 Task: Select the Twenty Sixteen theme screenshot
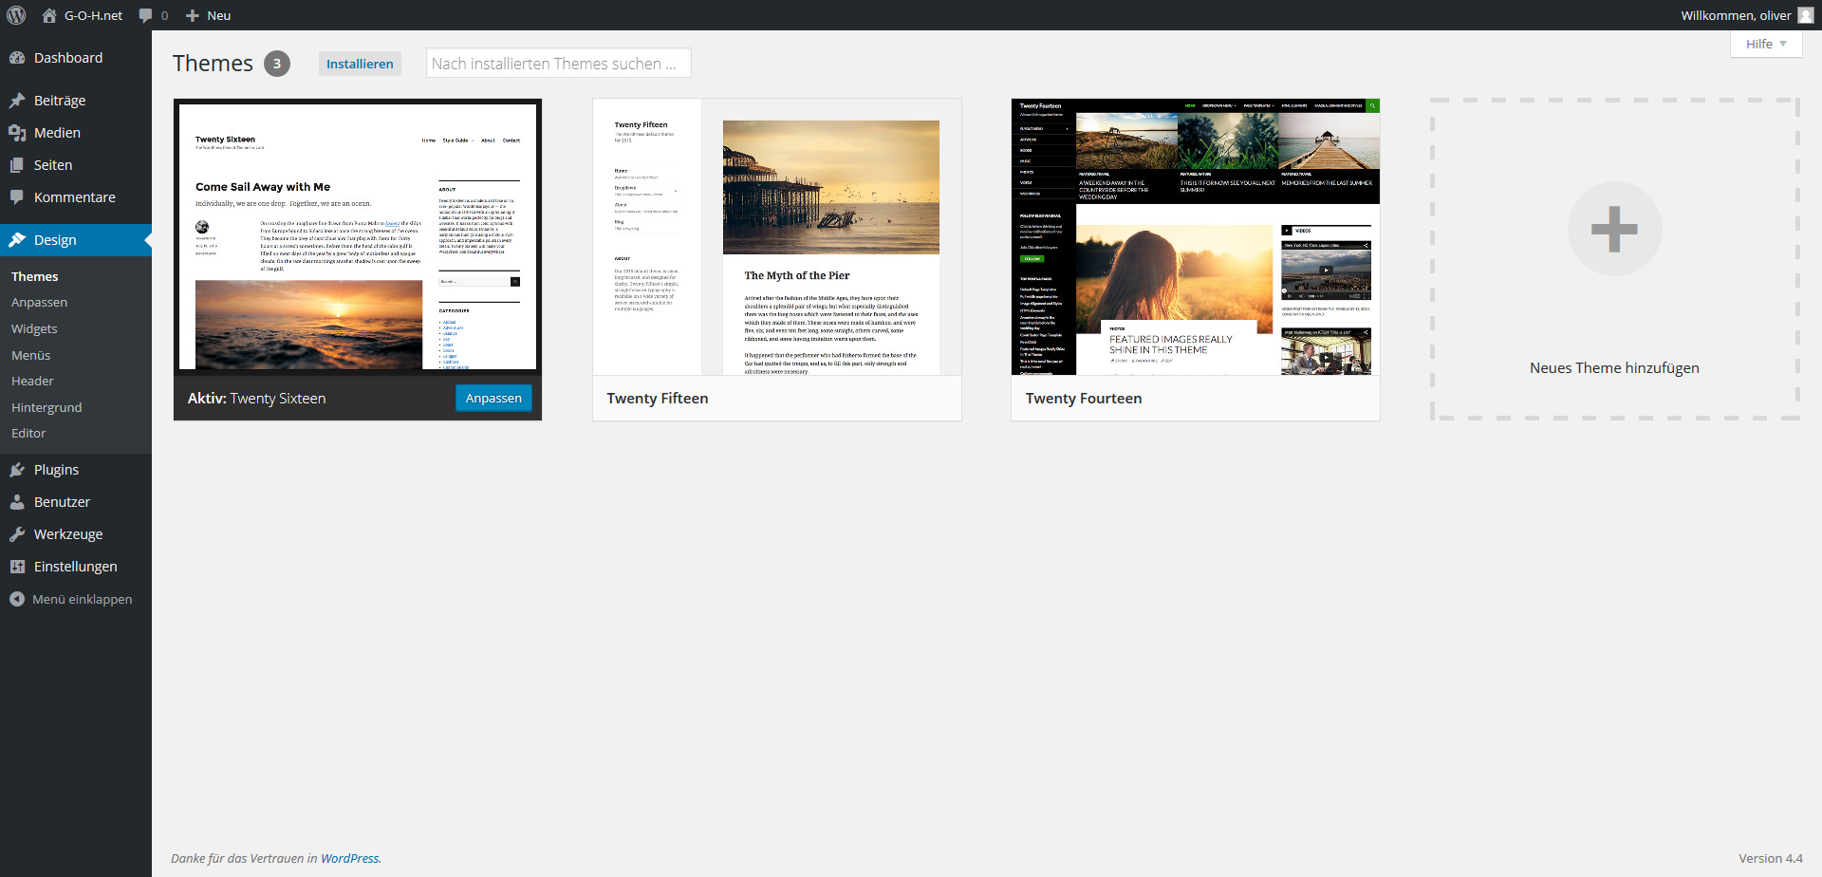pyautogui.click(x=358, y=236)
